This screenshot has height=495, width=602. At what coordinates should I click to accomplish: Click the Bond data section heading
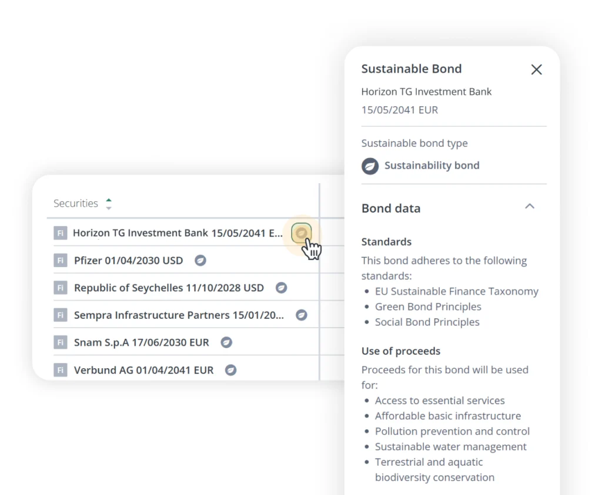391,208
